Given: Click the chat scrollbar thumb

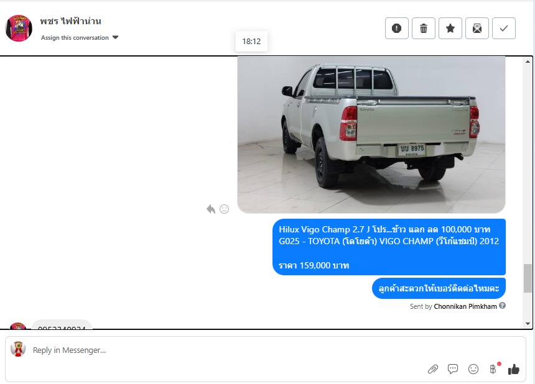Looking at the screenshot, I should 528,278.
